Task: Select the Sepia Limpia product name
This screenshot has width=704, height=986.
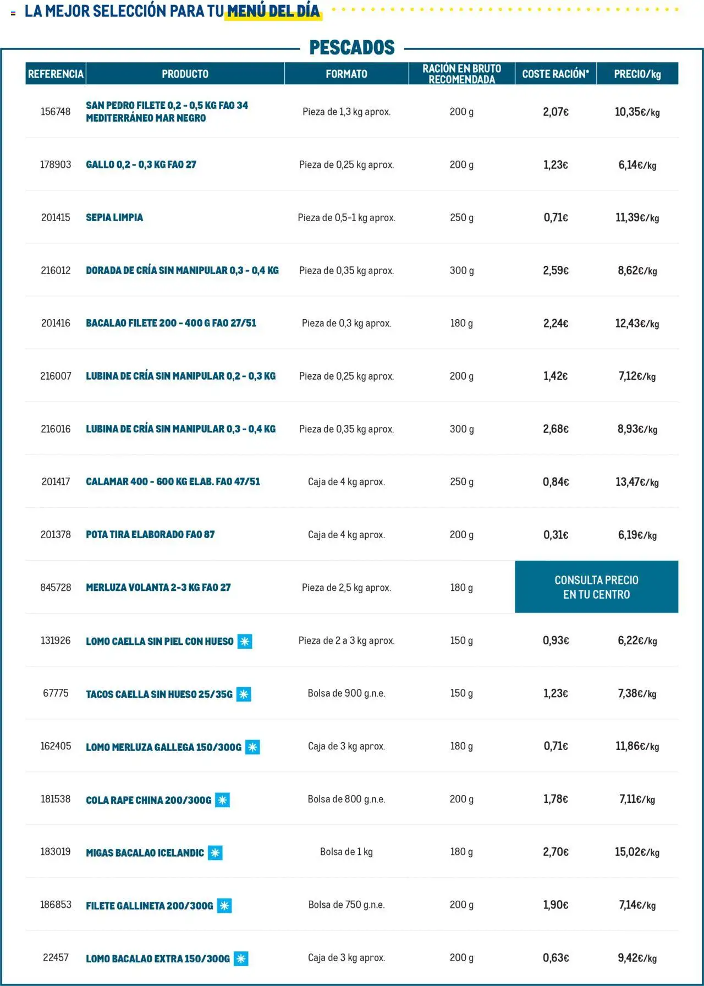Action: click(114, 217)
